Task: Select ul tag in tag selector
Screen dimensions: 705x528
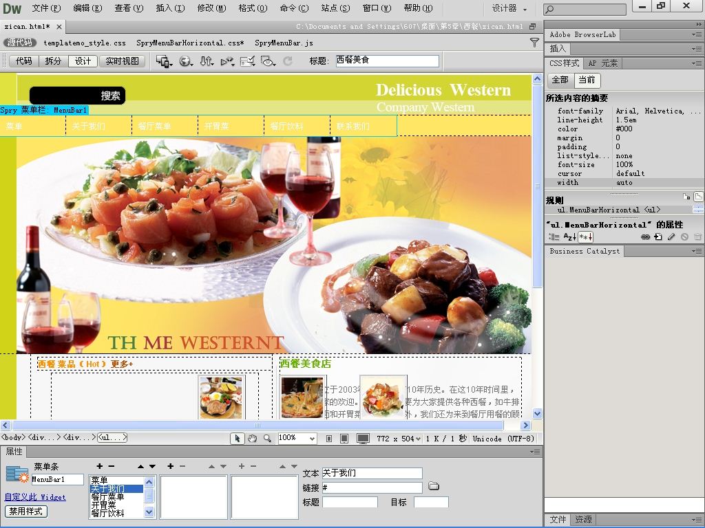Action: [x=112, y=437]
